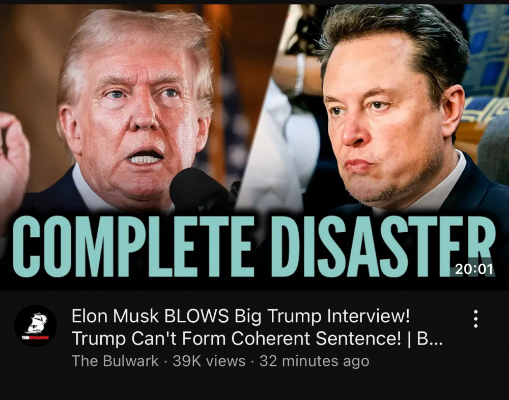This screenshot has width=509, height=400.
Task: Visit The Bulwark channel name below title
Action: [x=115, y=361]
